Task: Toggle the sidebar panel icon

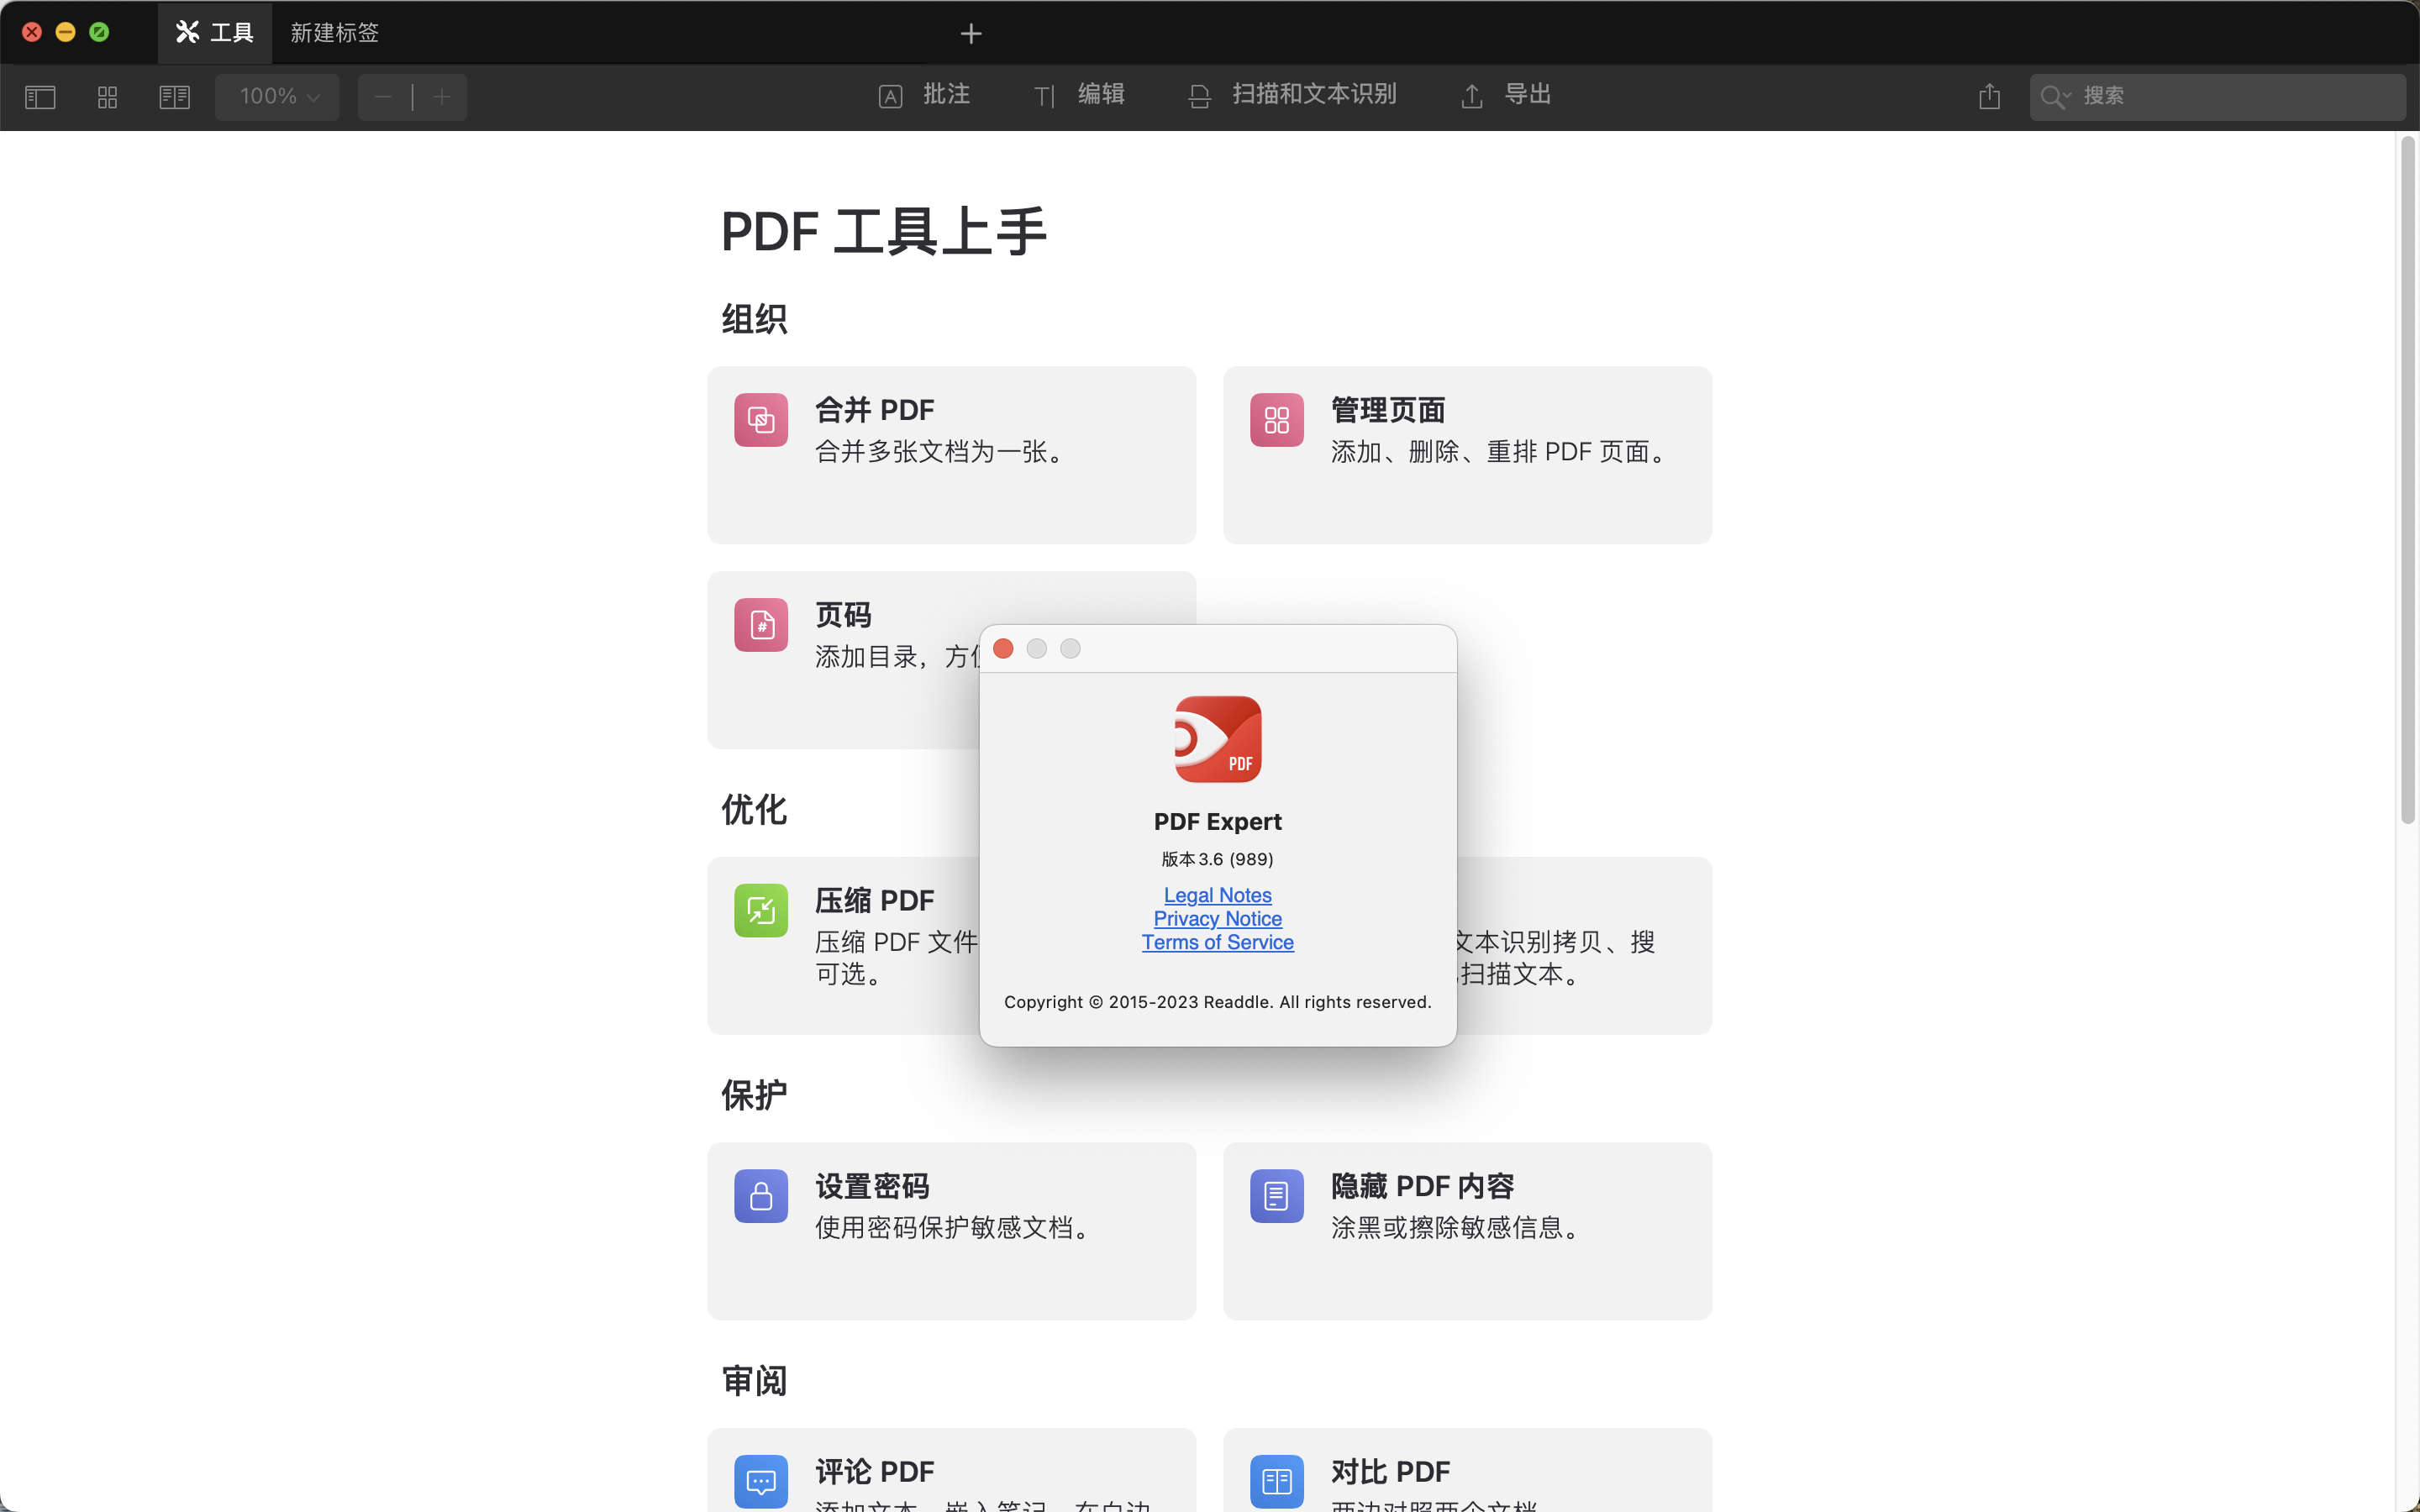Action: pyautogui.click(x=40, y=97)
